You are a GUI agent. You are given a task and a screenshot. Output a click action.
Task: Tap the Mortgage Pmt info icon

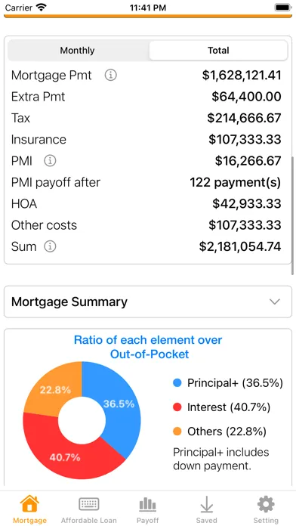pos(111,76)
